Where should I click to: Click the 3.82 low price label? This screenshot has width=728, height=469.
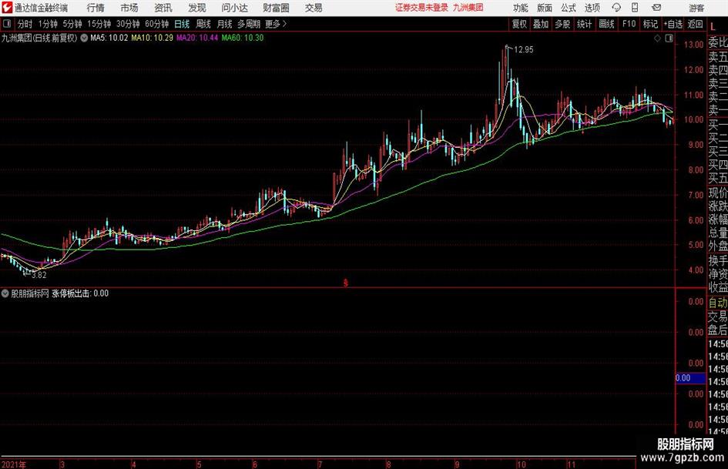click(x=39, y=275)
